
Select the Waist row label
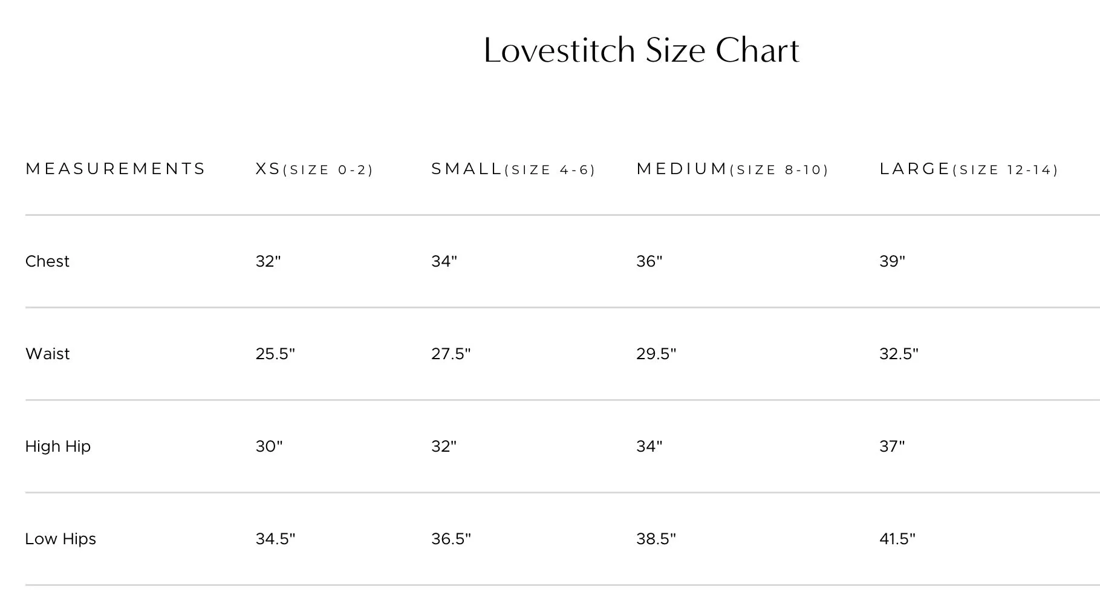(48, 354)
